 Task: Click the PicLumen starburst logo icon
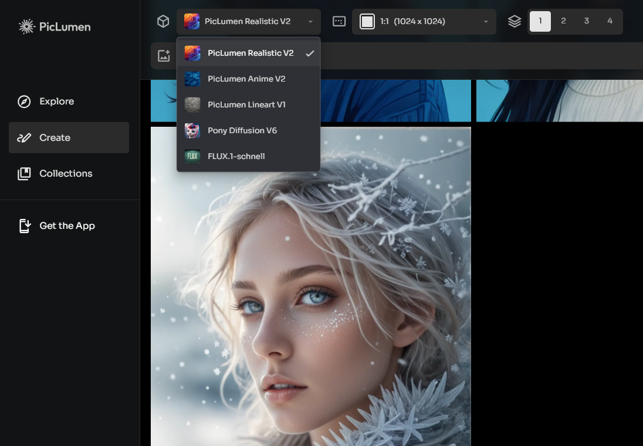click(x=26, y=26)
